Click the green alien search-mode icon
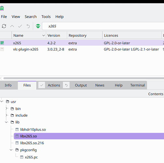164x163 pixels. [38, 26]
